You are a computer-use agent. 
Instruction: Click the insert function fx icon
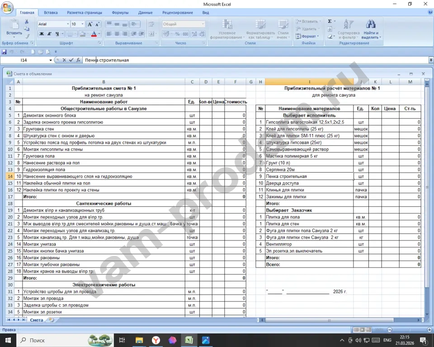(78, 60)
